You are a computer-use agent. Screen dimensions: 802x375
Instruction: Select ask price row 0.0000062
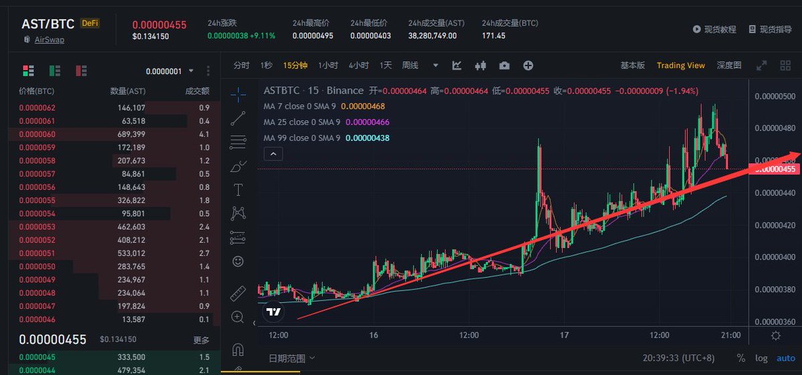115,108
